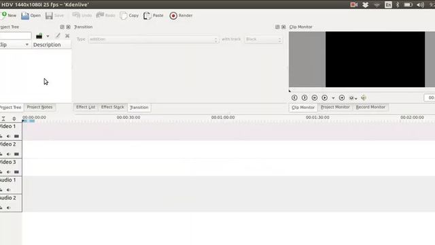
Task: Open the Render dialog
Action: [181, 16]
